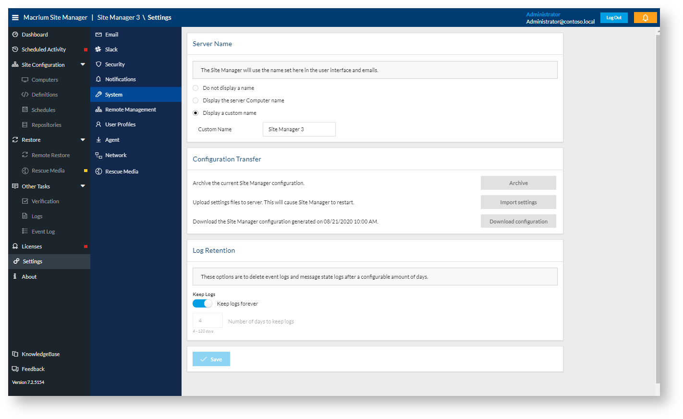Open Remote Management settings
The image size is (683, 419).
[x=136, y=110]
